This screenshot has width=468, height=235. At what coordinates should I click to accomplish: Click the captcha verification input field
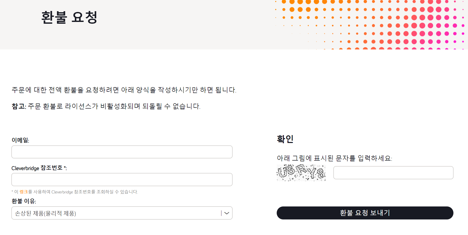pyautogui.click(x=393, y=173)
